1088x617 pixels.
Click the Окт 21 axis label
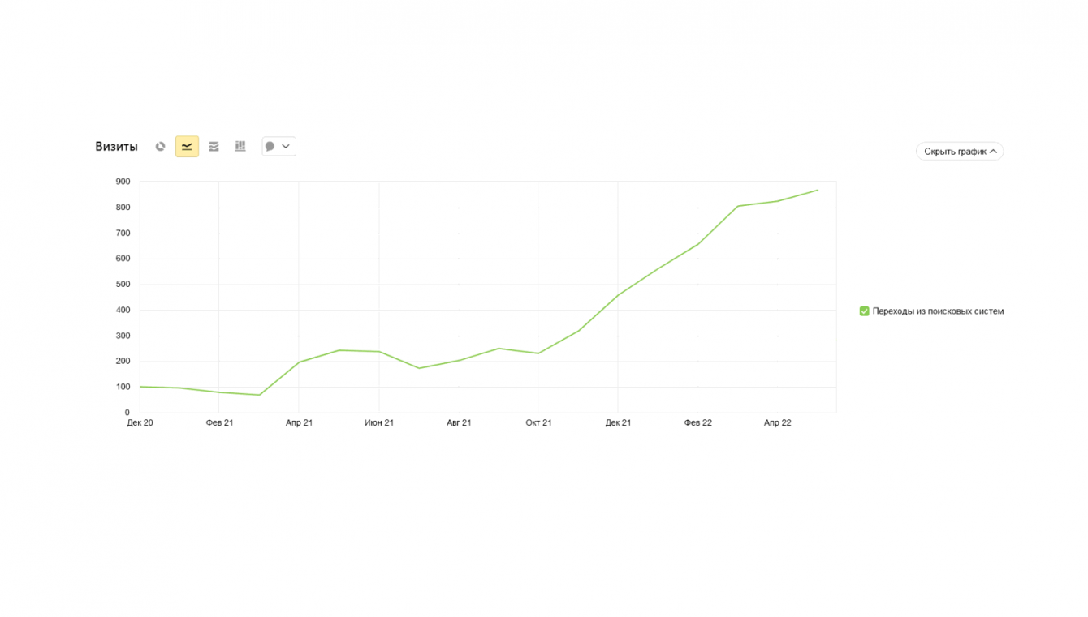click(538, 423)
